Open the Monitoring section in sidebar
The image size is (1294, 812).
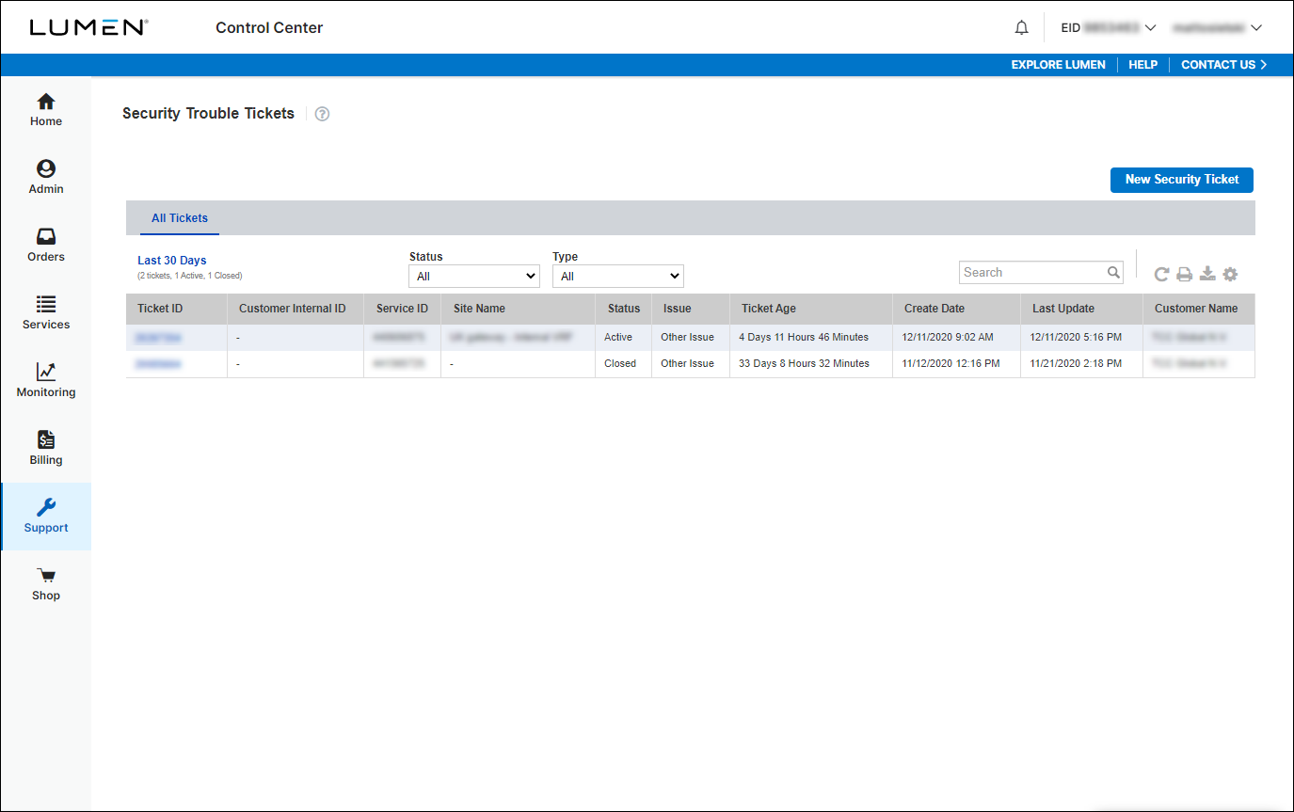click(x=45, y=381)
